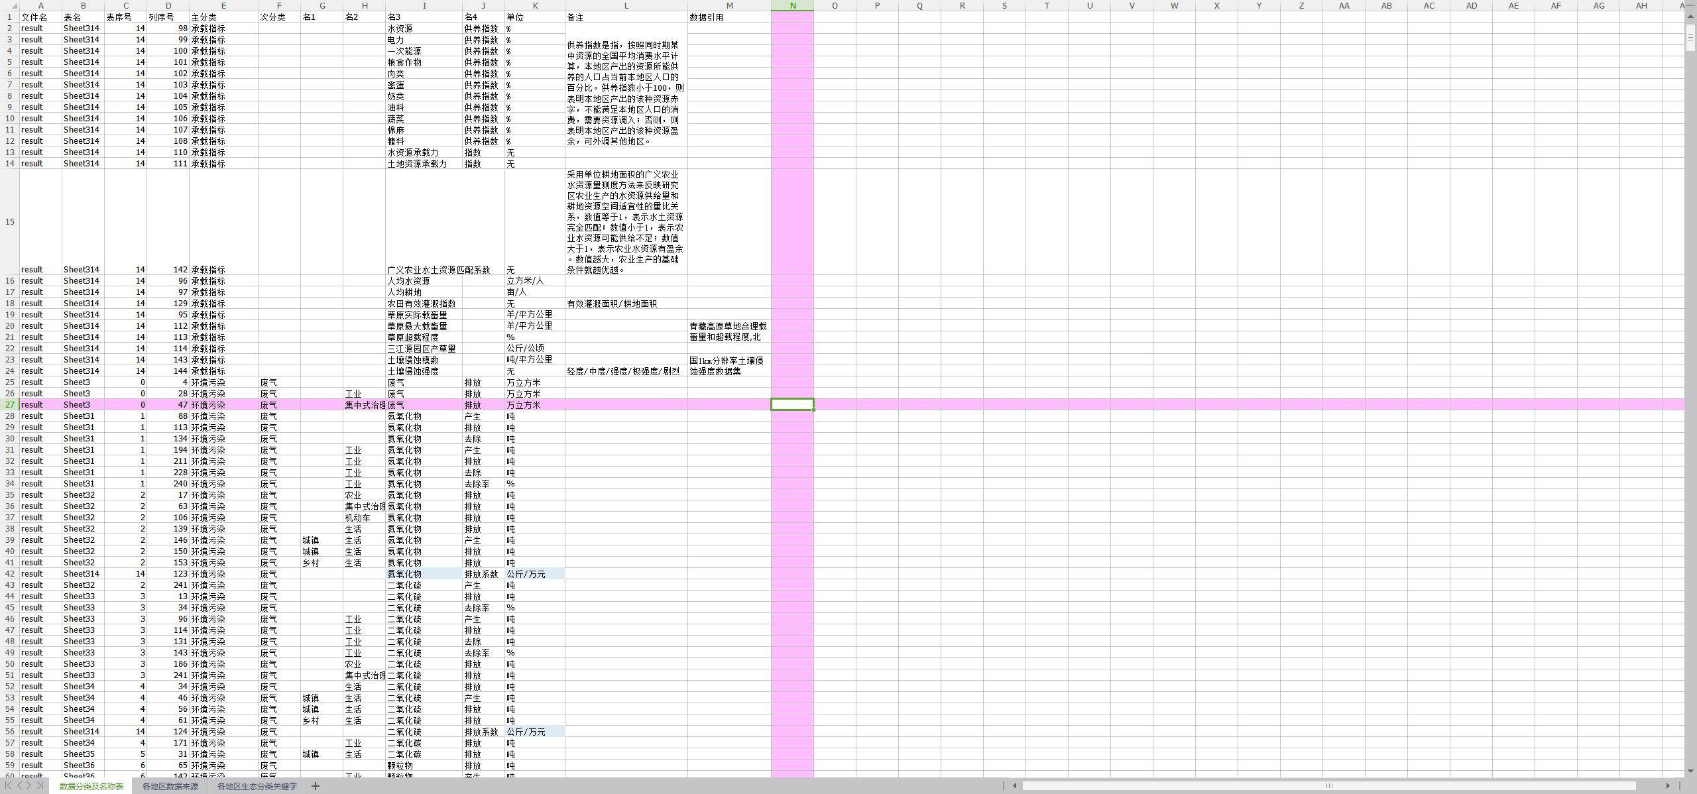This screenshot has height=794, width=1697.
Task: Switch to 各地区数据来源 sheet tab
Action: coord(170,786)
